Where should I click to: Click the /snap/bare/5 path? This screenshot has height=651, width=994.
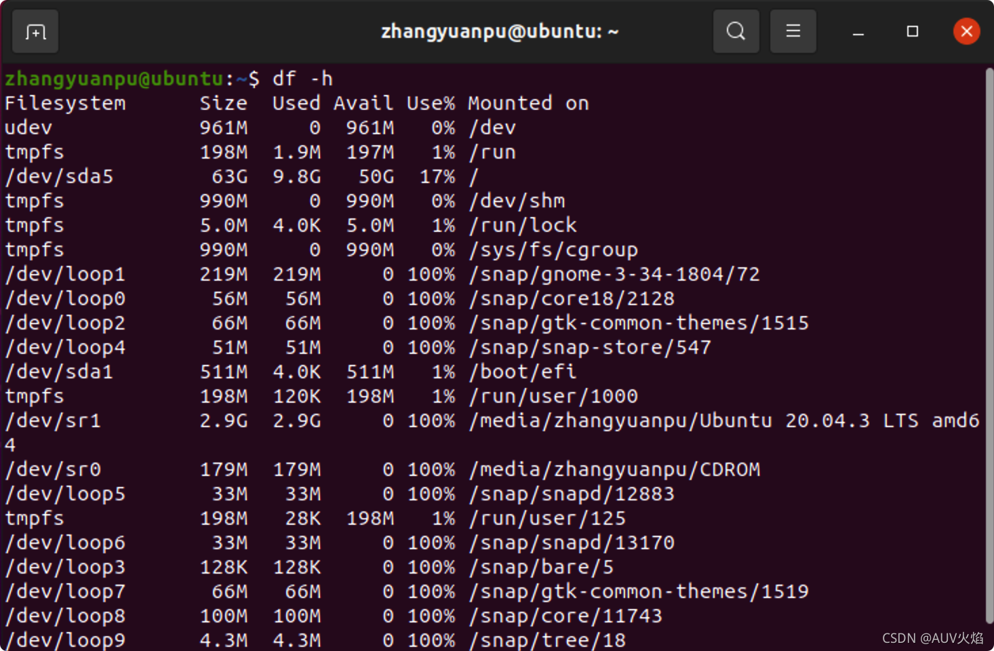point(540,567)
